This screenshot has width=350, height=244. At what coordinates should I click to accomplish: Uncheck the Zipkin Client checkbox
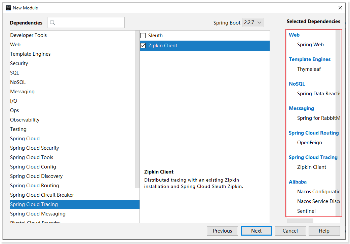coord(143,46)
